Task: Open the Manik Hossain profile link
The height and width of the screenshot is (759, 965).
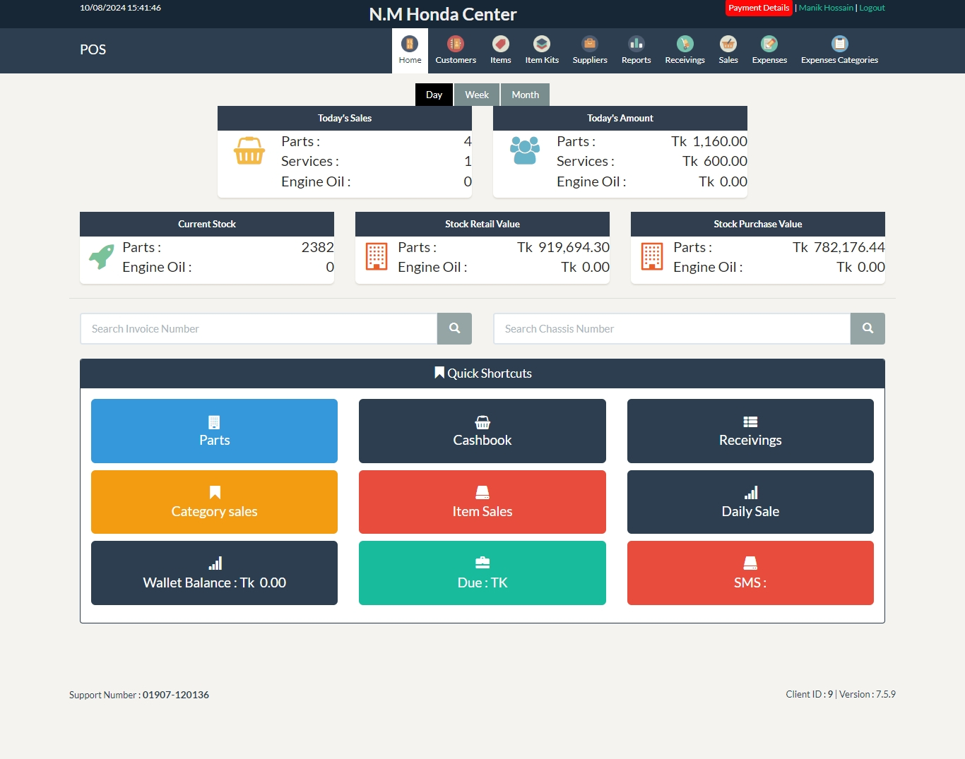Action: [826, 8]
